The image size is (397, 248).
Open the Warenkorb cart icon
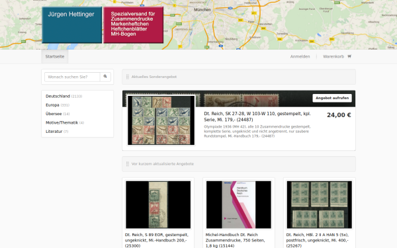(x=349, y=56)
